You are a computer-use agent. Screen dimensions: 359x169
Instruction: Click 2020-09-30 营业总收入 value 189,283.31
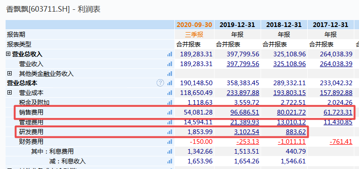(196, 54)
